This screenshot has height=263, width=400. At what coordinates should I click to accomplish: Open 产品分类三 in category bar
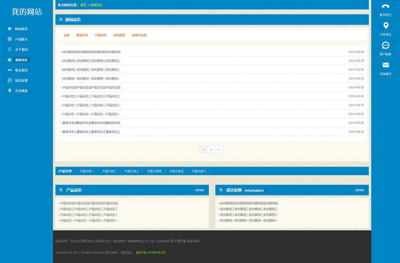click(132, 171)
